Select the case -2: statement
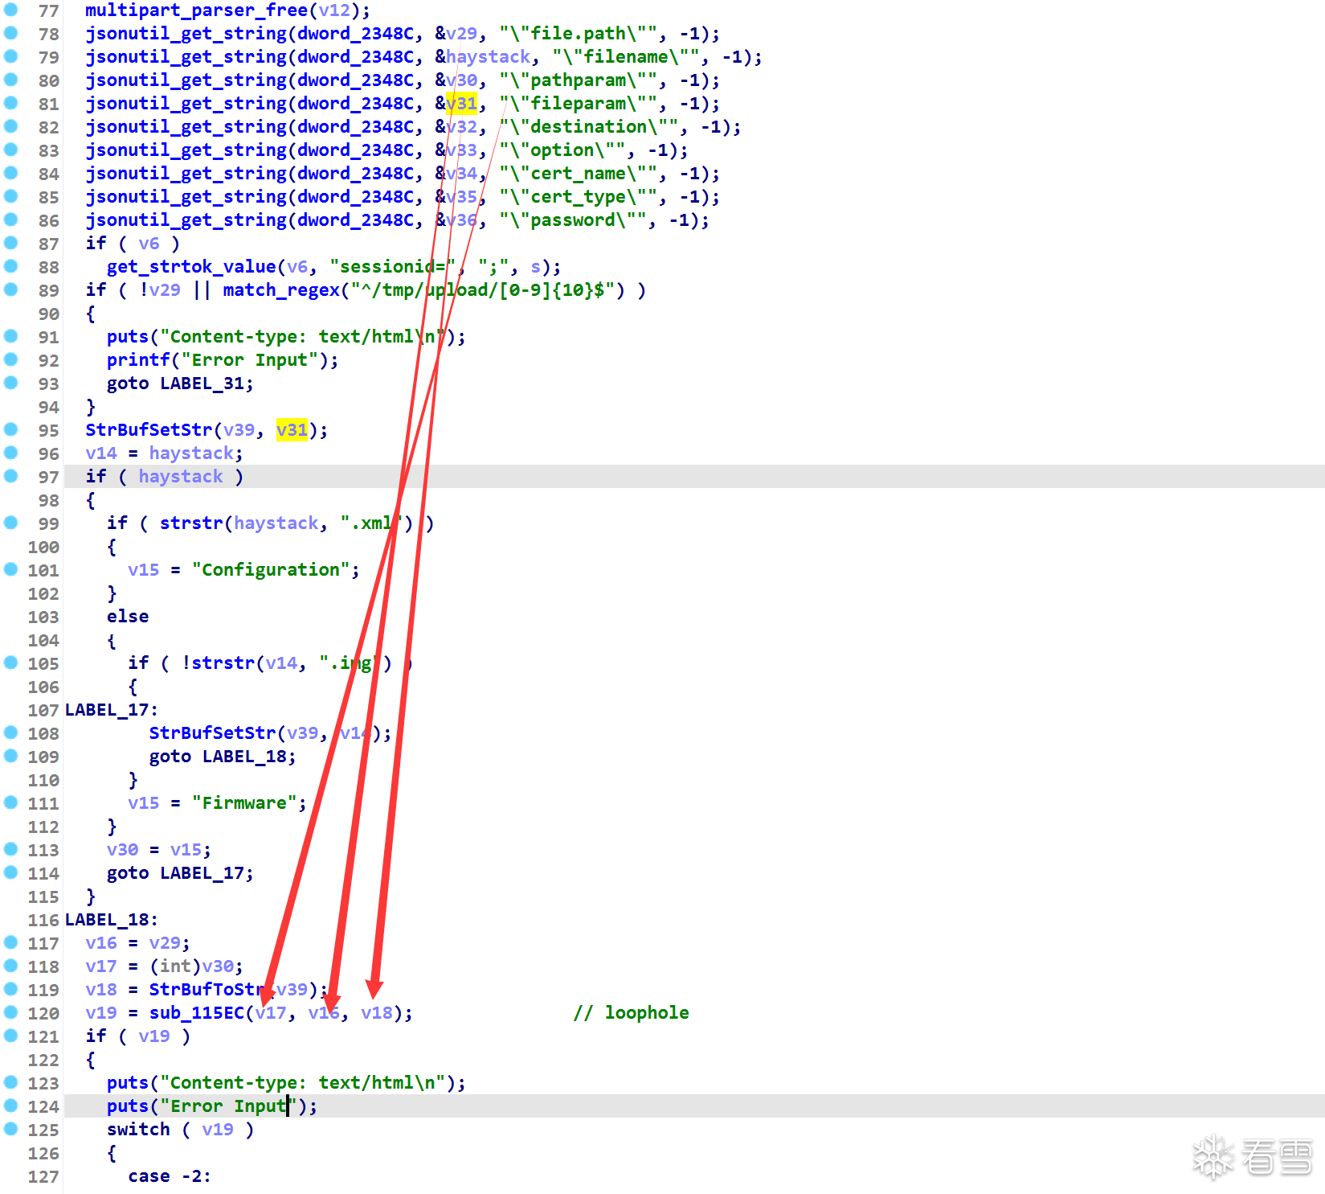Screen dimensions: 1325x1194 [170, 1176]
